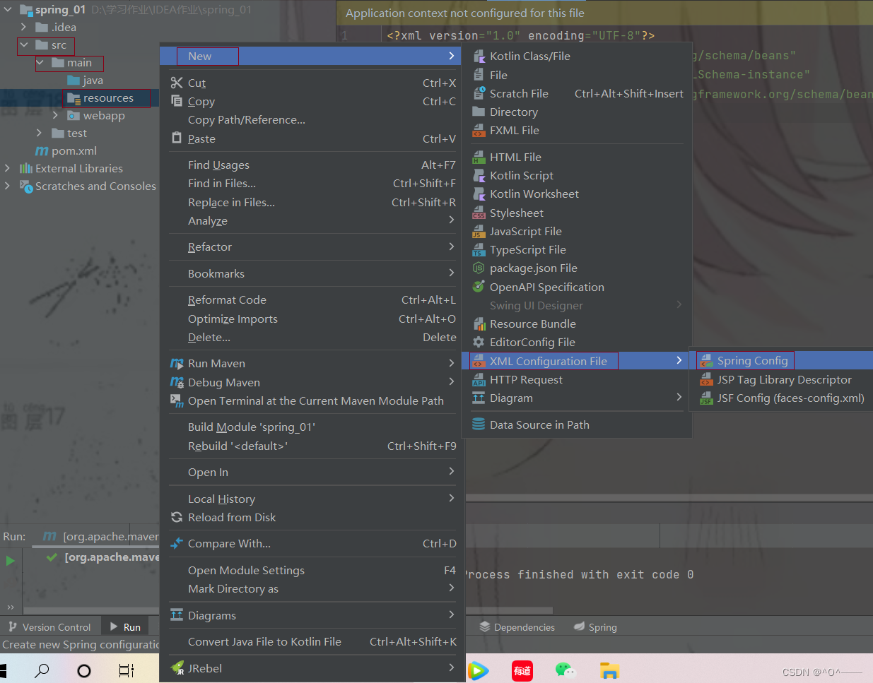
Task: Switch to the Run tool window tab
Action: 125,627
